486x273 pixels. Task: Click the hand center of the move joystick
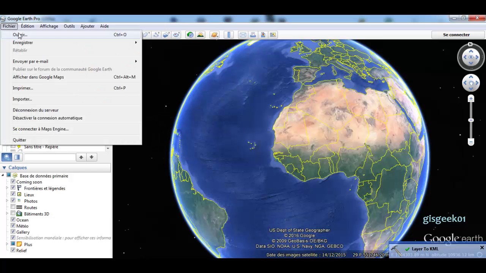click(471, 83)
